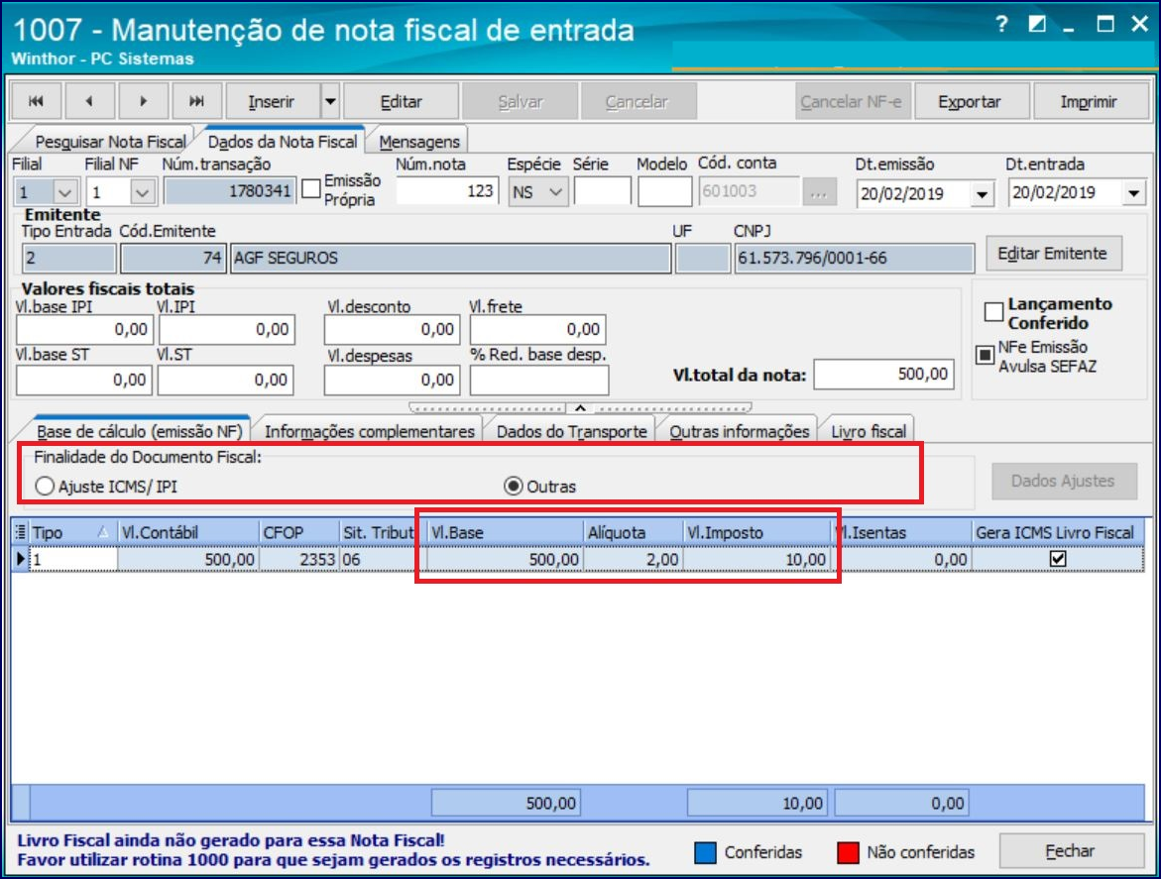
Task: Click the Exportar button
Action: point(970,101)
